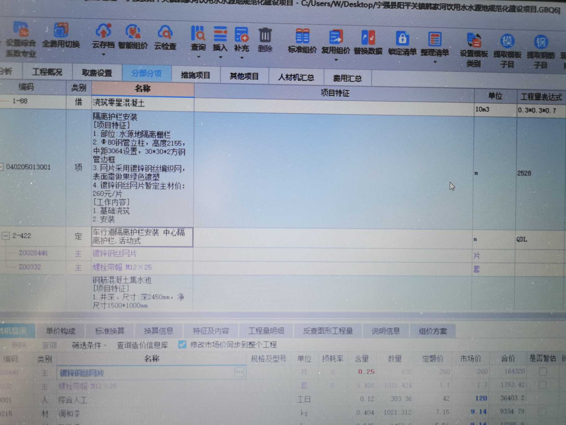Click 查询造价信息库 button
This screenshot has width=566, height=425.
pos(142,345)
